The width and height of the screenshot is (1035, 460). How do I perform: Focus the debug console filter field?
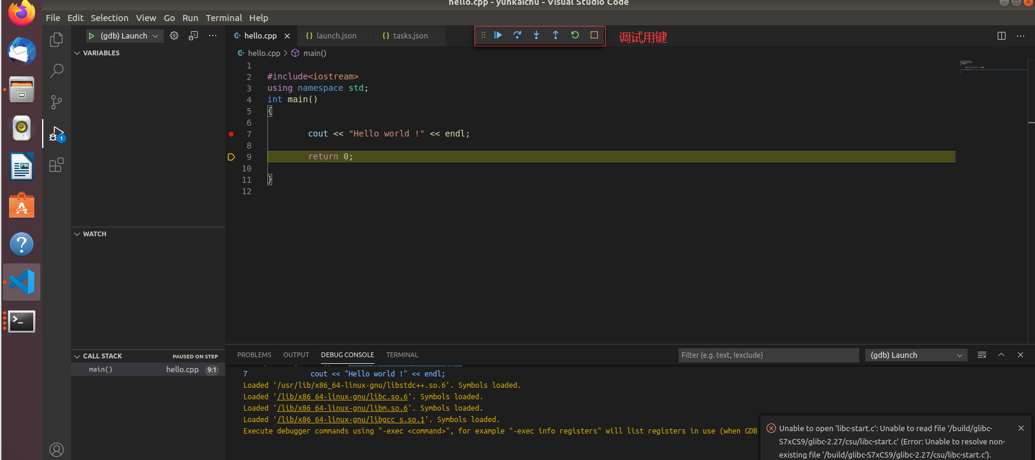tap(768, 355)
